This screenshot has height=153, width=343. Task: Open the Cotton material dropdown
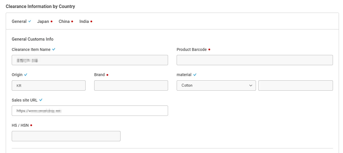[x=216, y=86]
